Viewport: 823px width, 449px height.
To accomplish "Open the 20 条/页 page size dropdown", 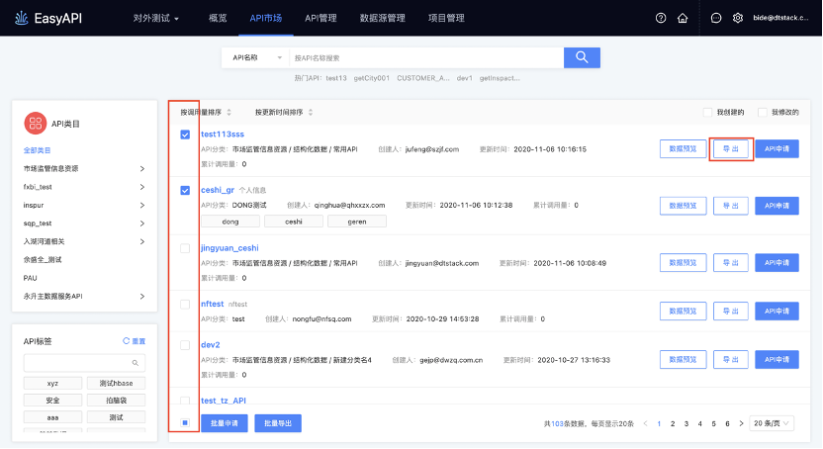I will (x=771, y=423).
